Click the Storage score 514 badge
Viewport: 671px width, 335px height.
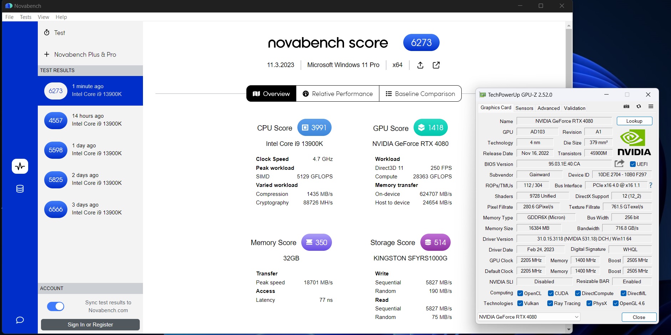pos(436,243)
